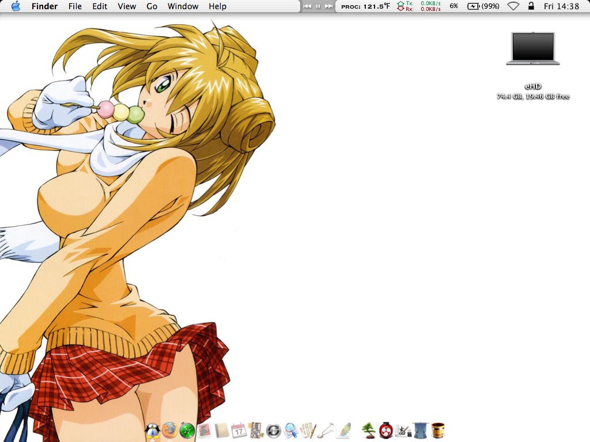This screenshot has width=590, height=442.
Task: Open the Edit menu
Action: [100, 6]
